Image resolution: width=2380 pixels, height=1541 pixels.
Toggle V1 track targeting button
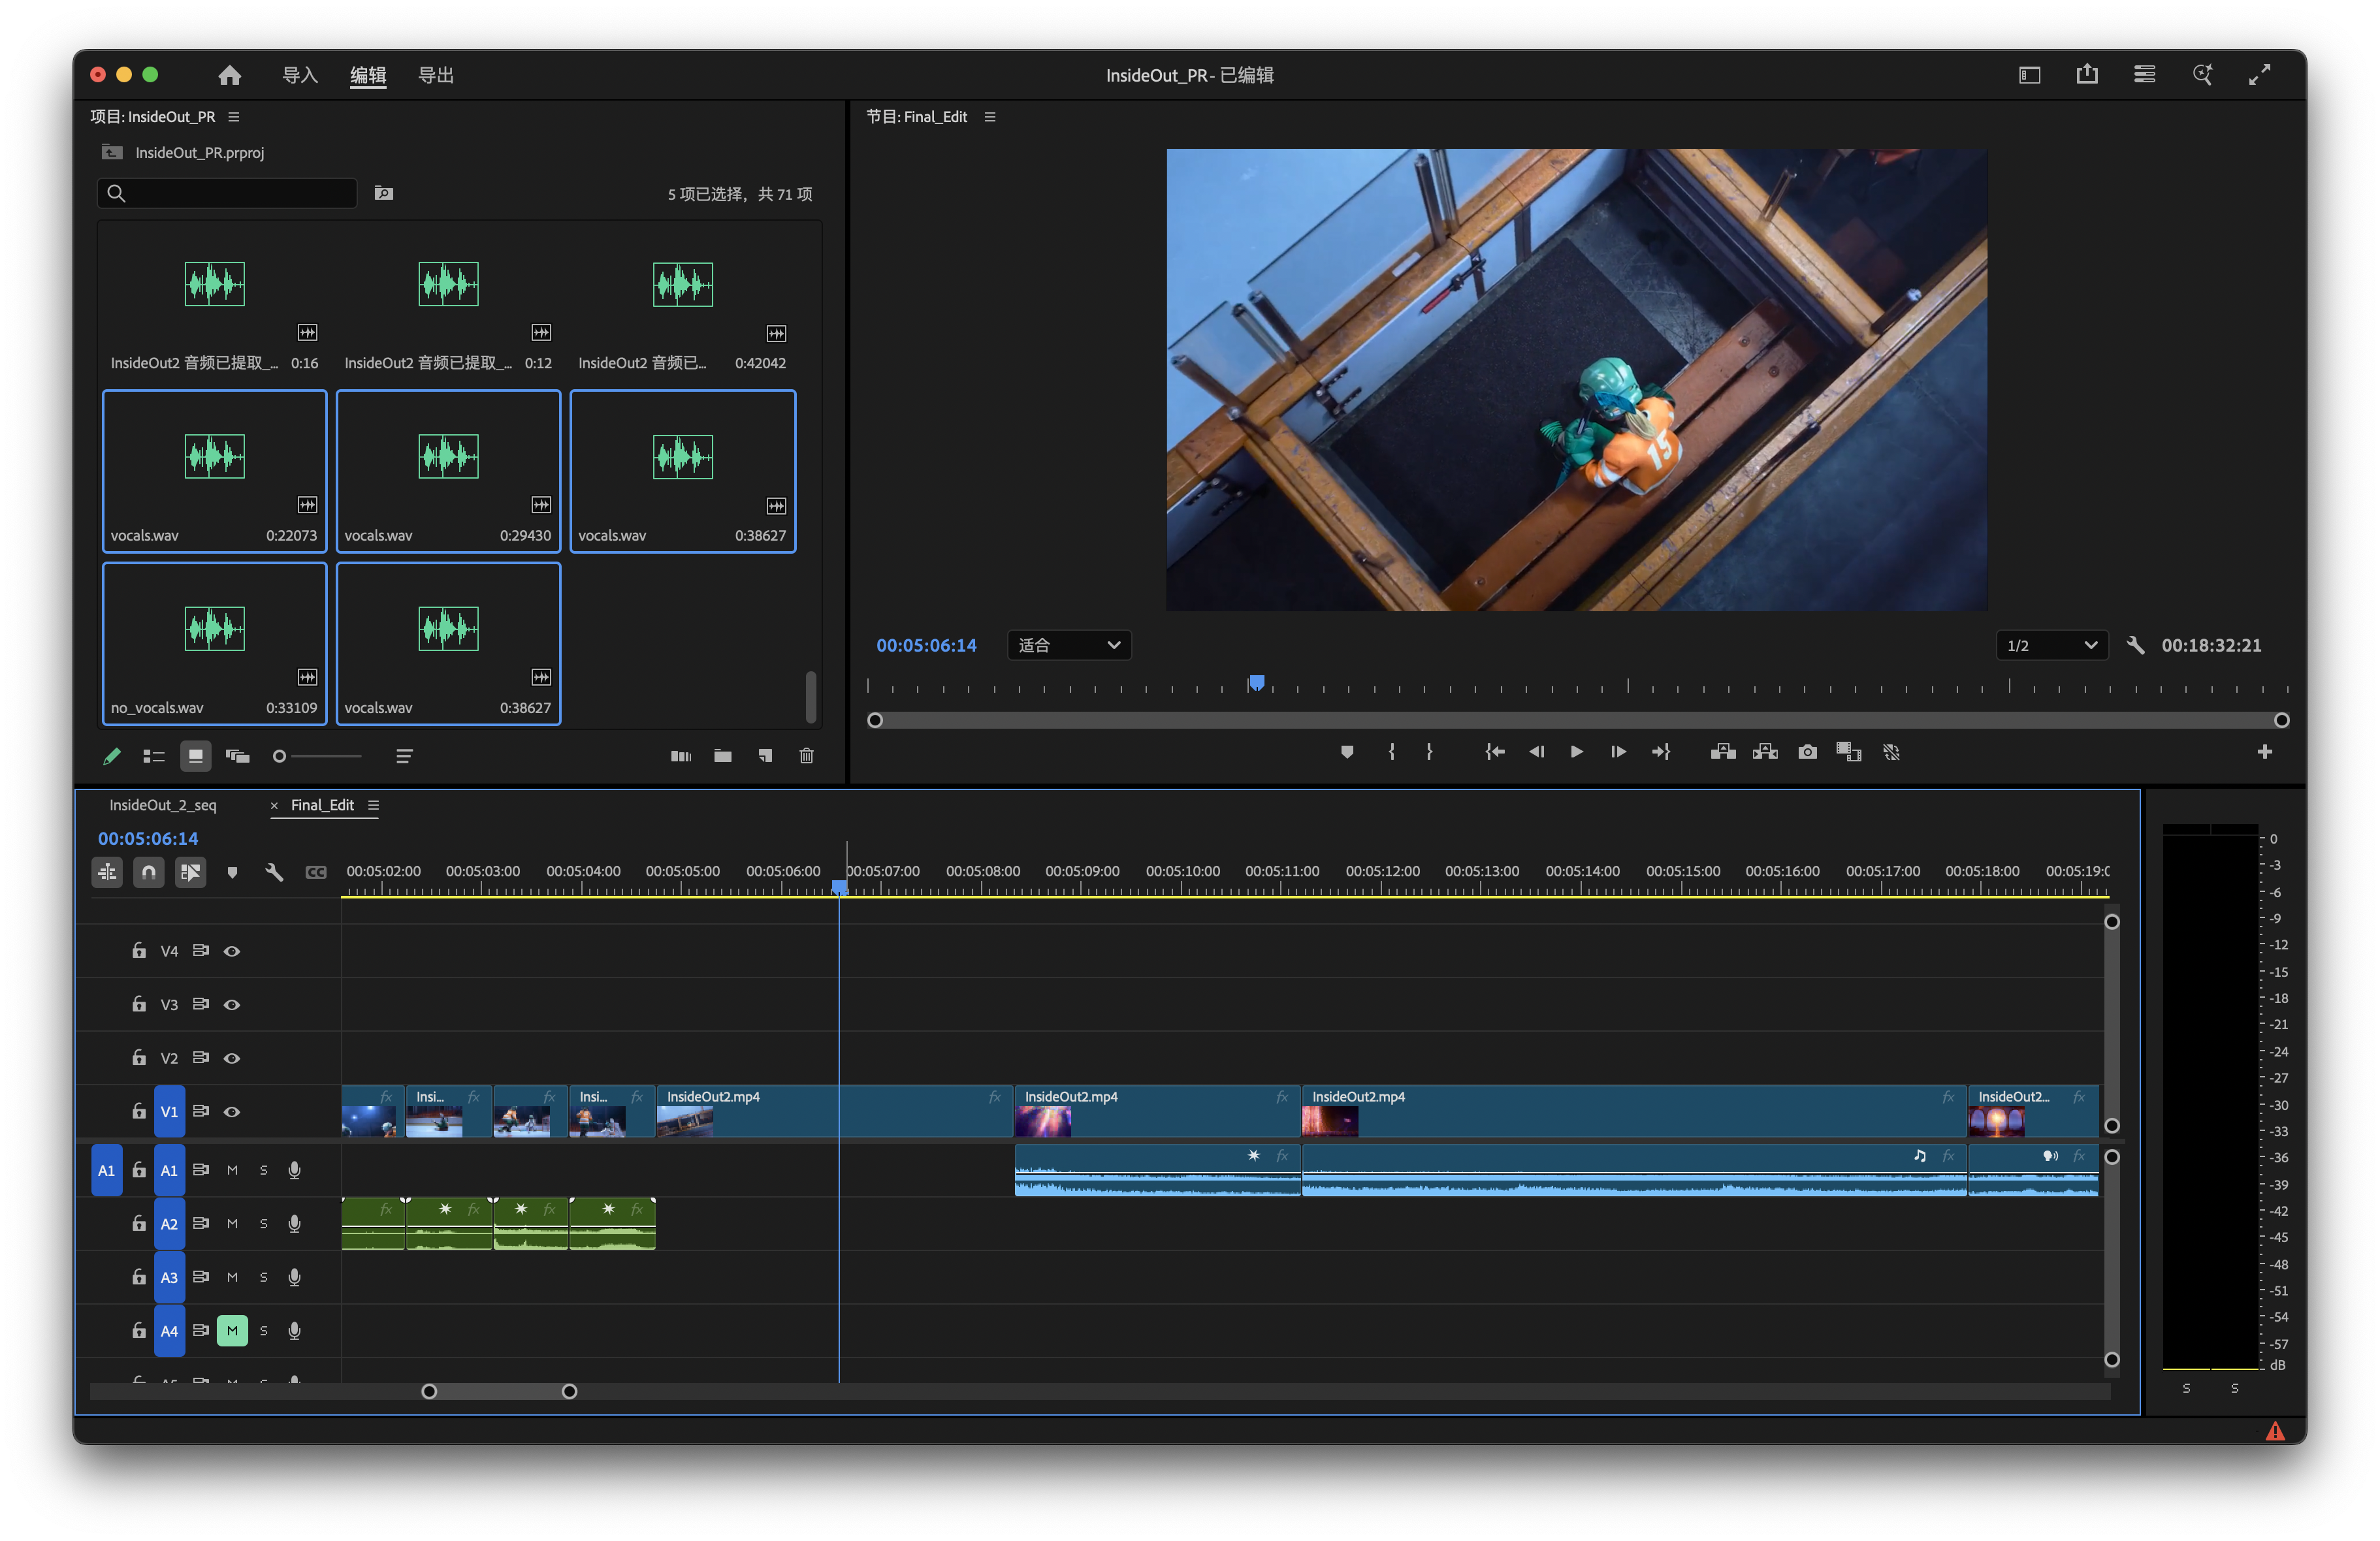[169, 1112]
